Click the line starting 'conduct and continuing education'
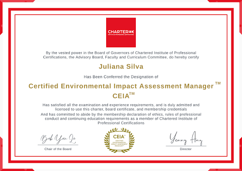The image size is (242, 171). [x=121, y=119]
